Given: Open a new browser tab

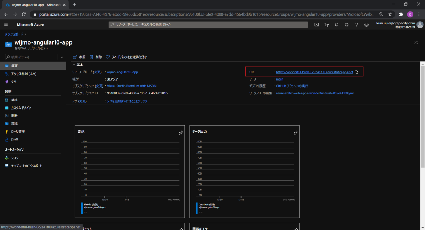Looking at the screenshot, I should pos(74,5).
